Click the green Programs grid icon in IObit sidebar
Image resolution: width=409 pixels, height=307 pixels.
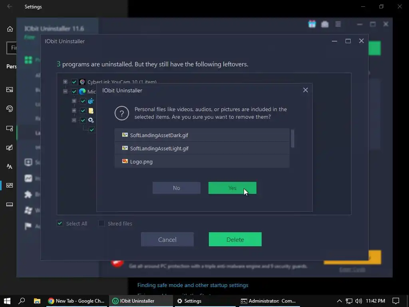coord(28,60)
